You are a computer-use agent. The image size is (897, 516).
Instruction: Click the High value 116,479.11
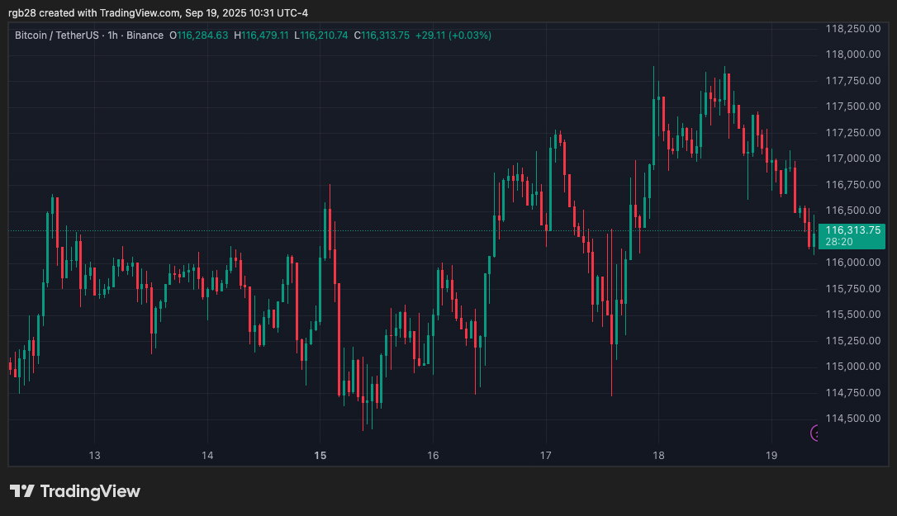coord(265,36)
